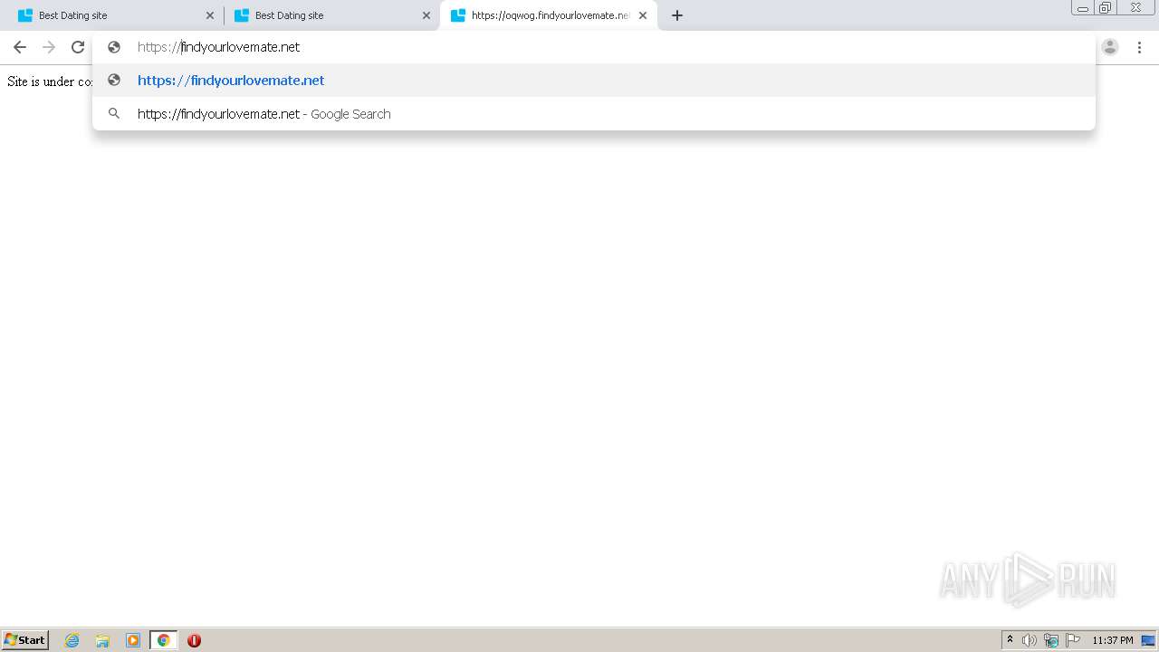The height and width of the screenshot is (652, 1159).
Task: Open Windows Media Player from the taskbar
Action: (x=133, y=640)
